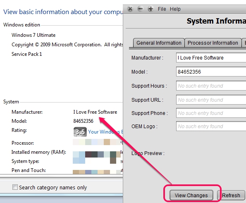Click the Pen and Touch label
246x203 pixels.
tap(29, 170)
